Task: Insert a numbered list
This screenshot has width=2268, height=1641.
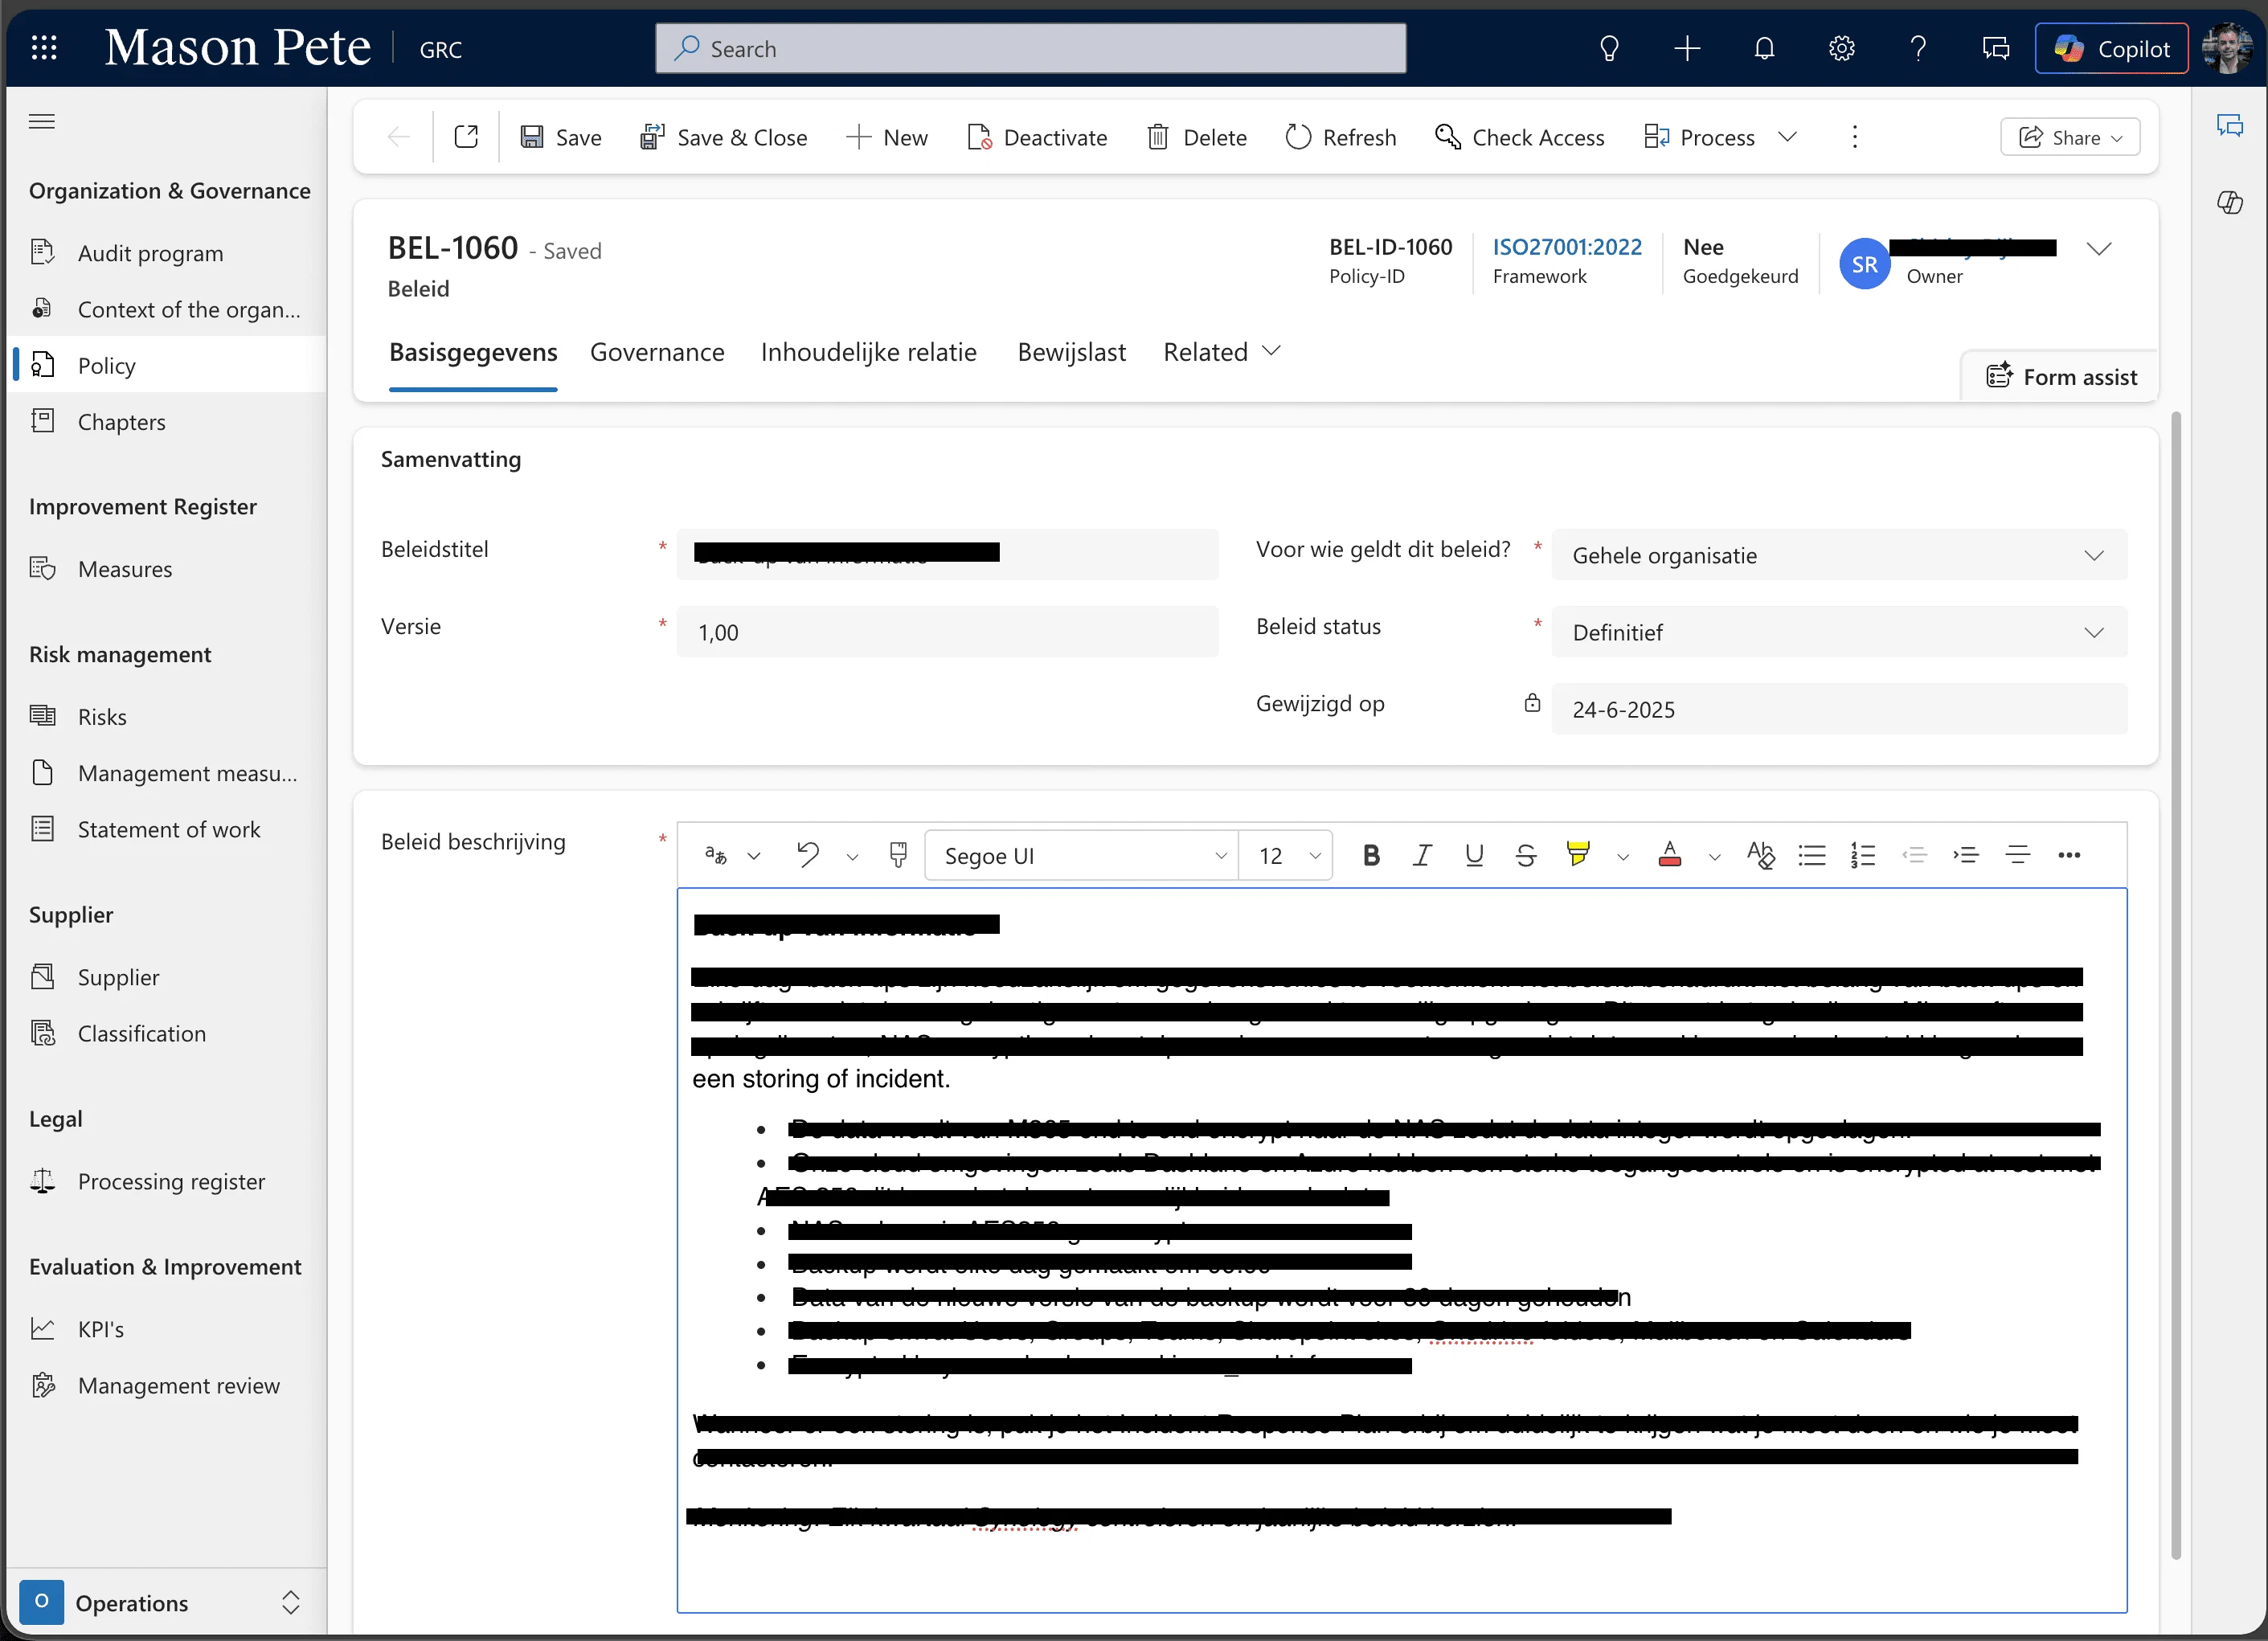Action: click(x=1862, y=855)
